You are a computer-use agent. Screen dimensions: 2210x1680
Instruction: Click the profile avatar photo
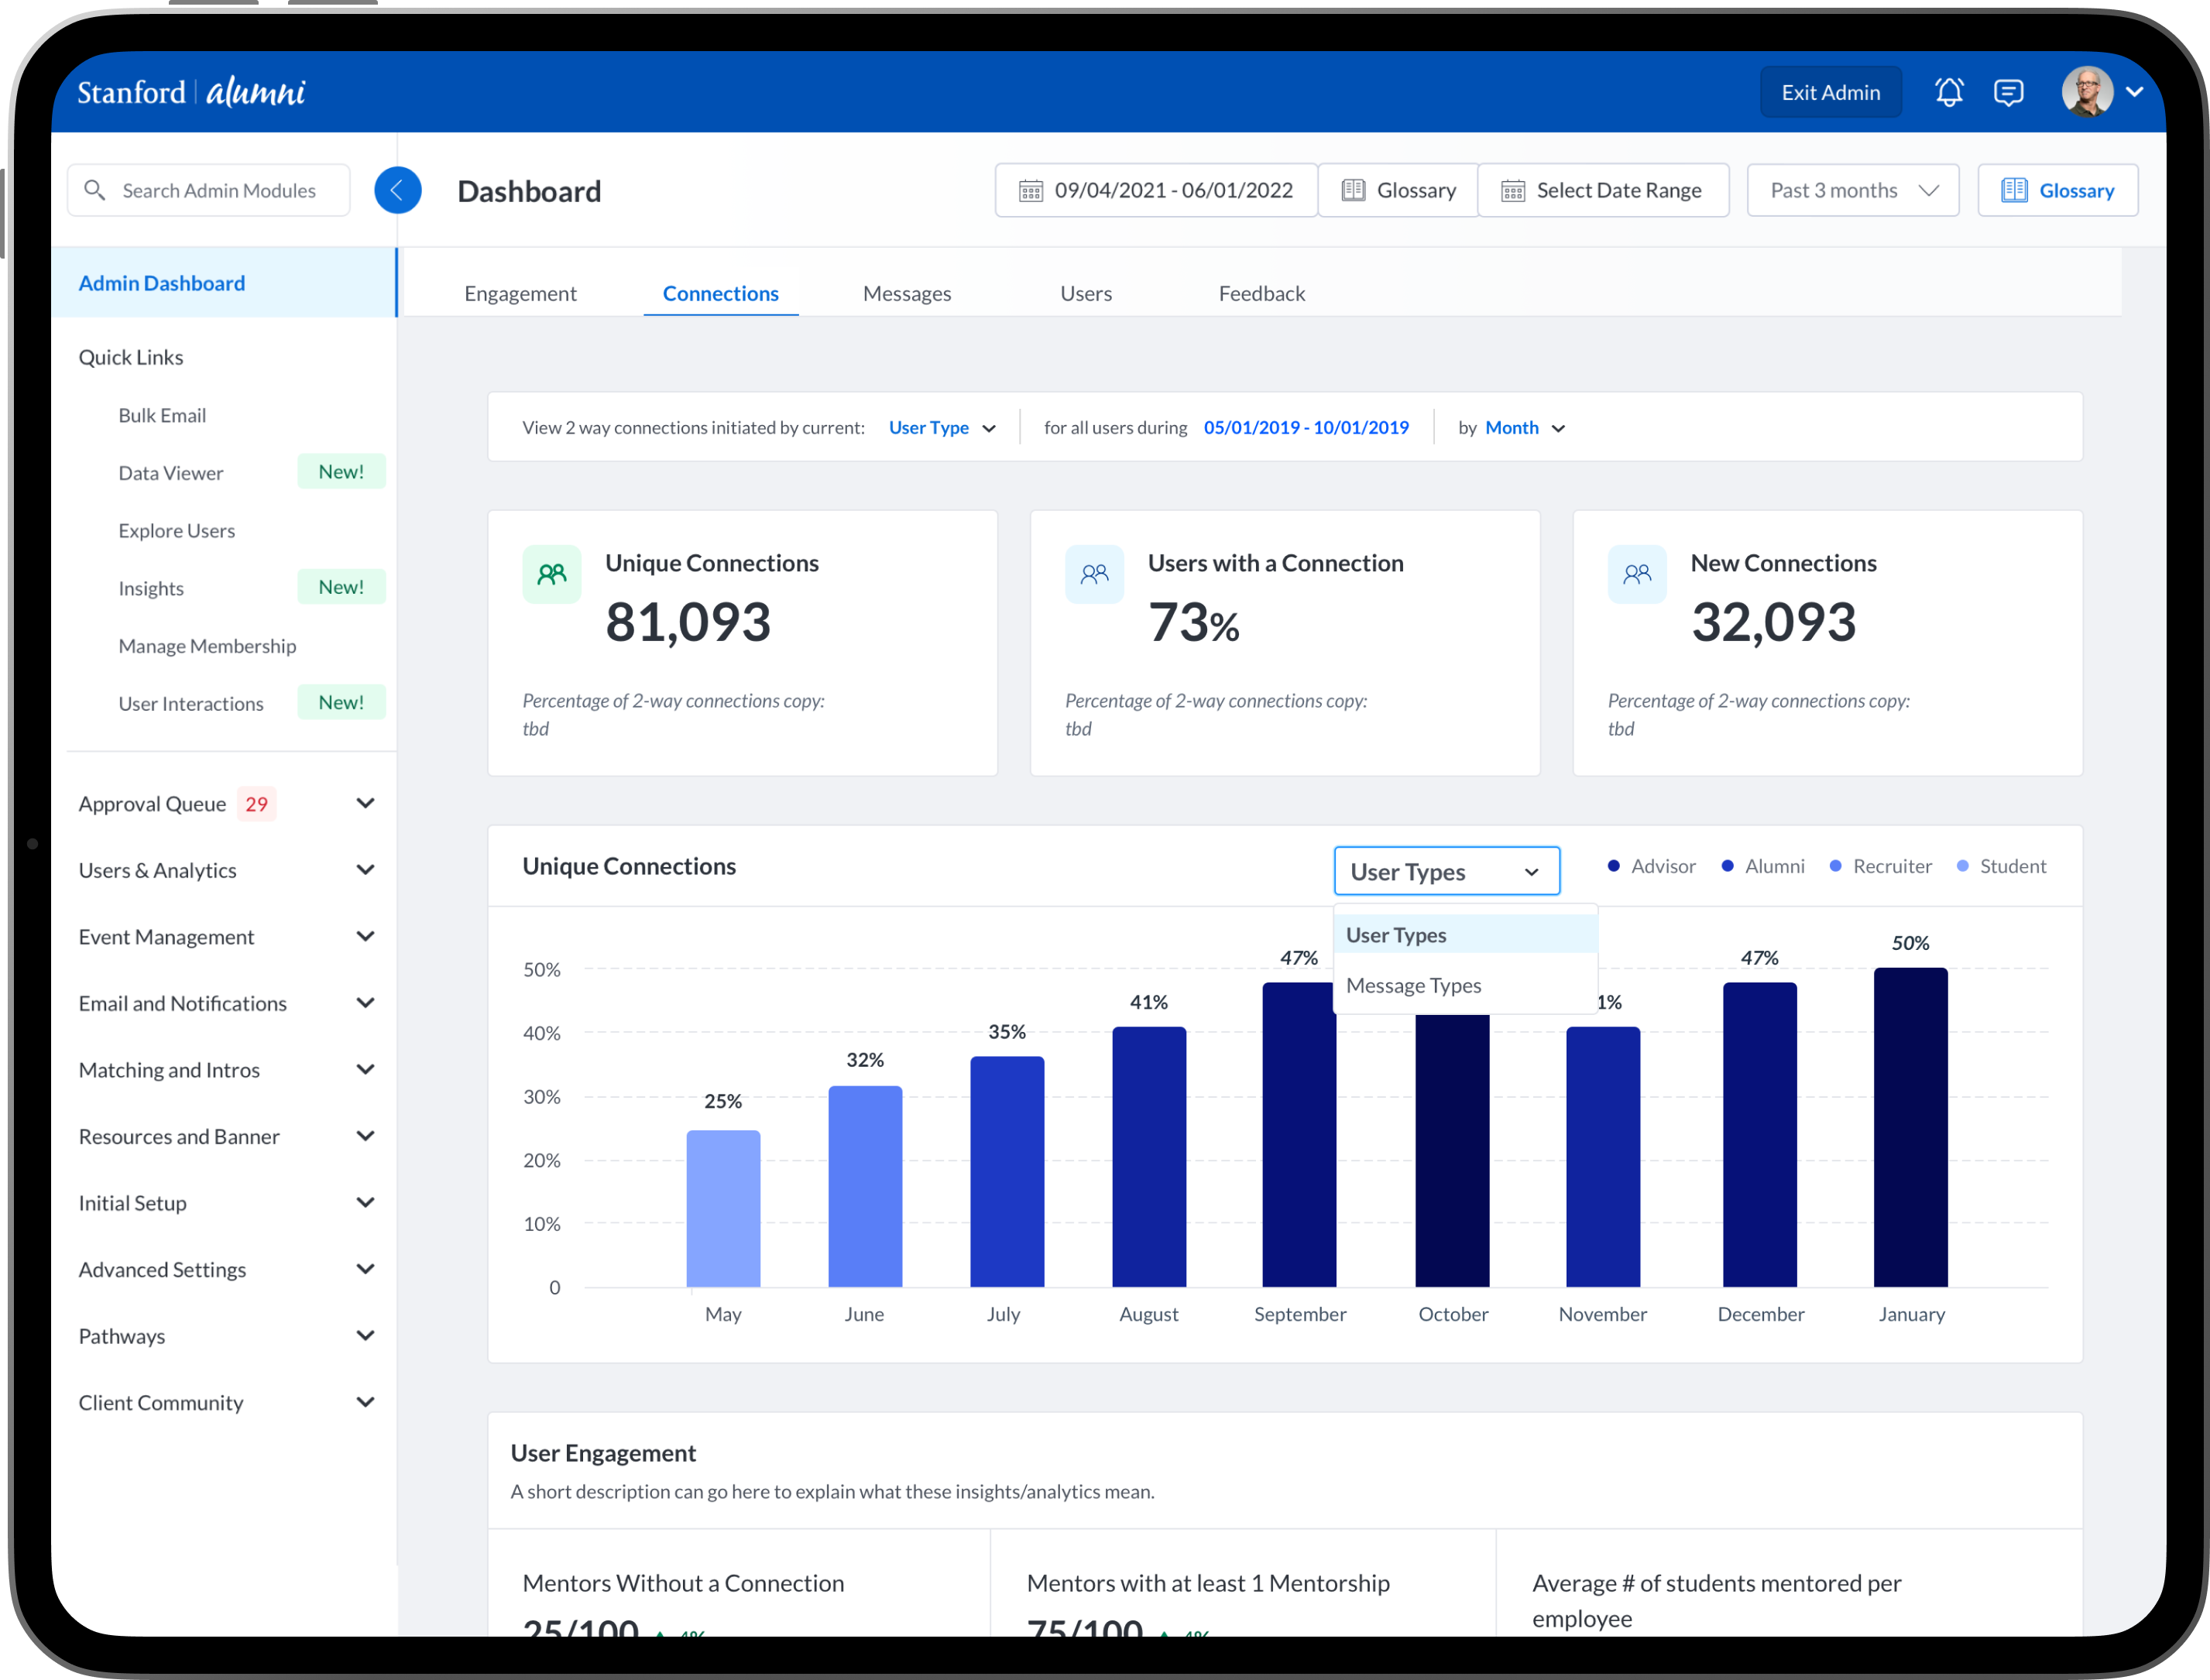pos(2087,92)
